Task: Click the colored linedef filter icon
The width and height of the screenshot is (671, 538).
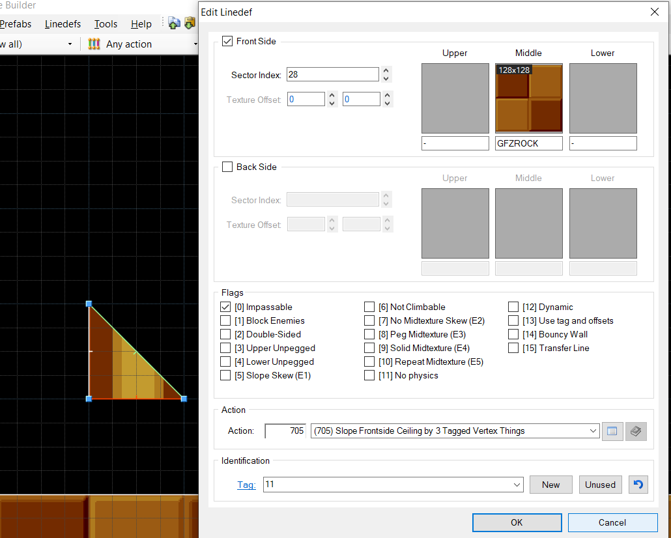Action: [94, 44]
